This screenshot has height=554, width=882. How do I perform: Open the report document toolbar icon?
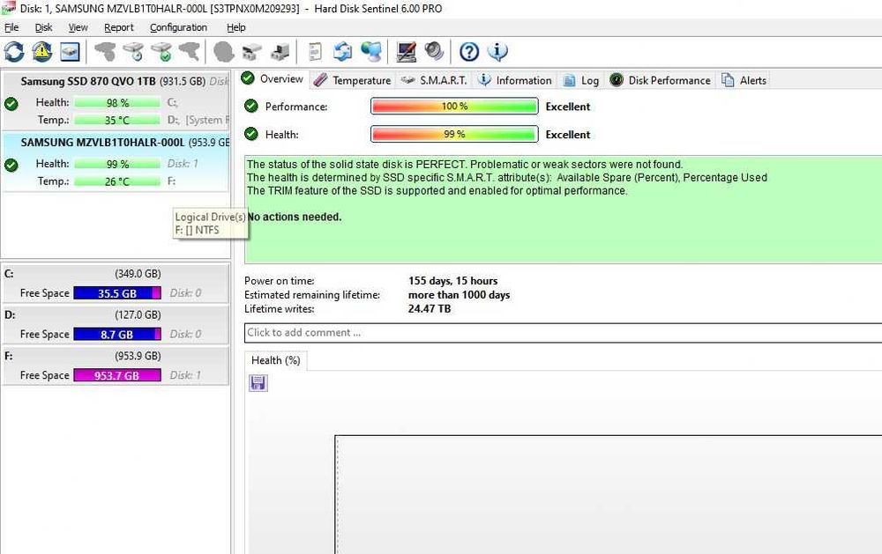(x=315, y=52)
